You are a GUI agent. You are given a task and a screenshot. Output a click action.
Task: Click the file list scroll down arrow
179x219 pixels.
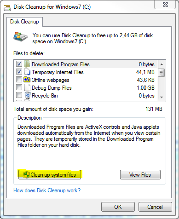tap(162, 97)
